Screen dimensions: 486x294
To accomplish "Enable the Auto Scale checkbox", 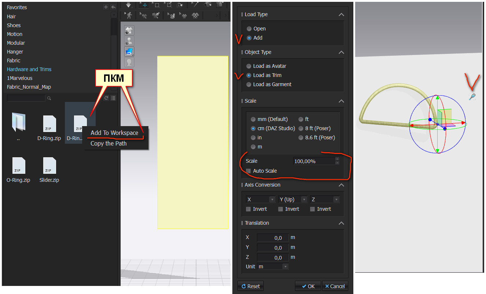I will click(x=248, y=171).
